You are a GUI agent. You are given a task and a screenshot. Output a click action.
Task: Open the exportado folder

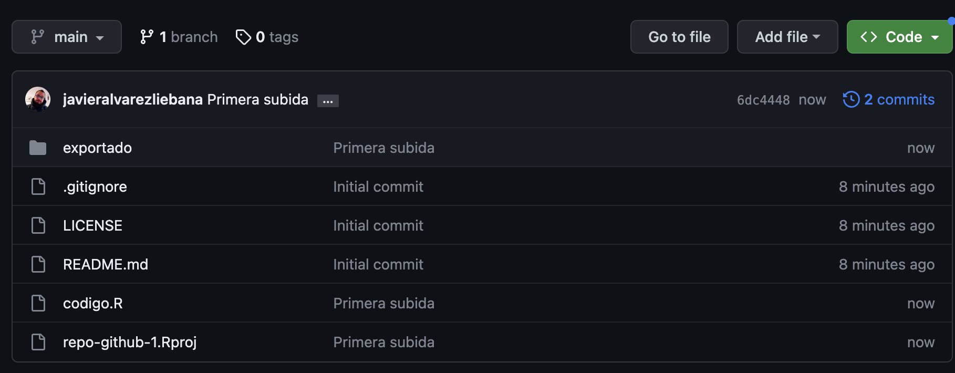[97, 148]
